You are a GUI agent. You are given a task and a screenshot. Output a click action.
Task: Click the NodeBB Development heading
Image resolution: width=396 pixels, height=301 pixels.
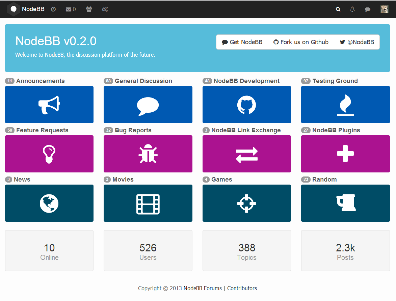coord(247,81)
